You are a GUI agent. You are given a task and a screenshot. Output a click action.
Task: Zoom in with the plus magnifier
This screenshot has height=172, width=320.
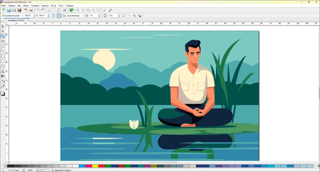click(78, 10)
